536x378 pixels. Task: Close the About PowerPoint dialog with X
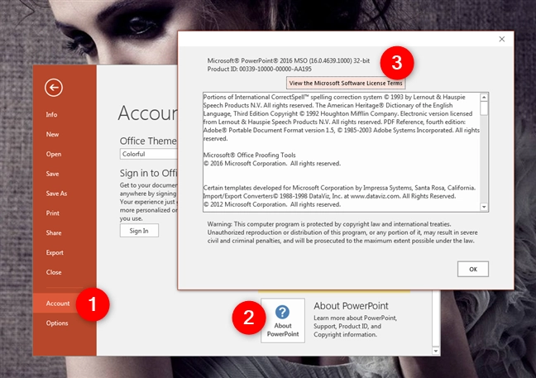502,39
